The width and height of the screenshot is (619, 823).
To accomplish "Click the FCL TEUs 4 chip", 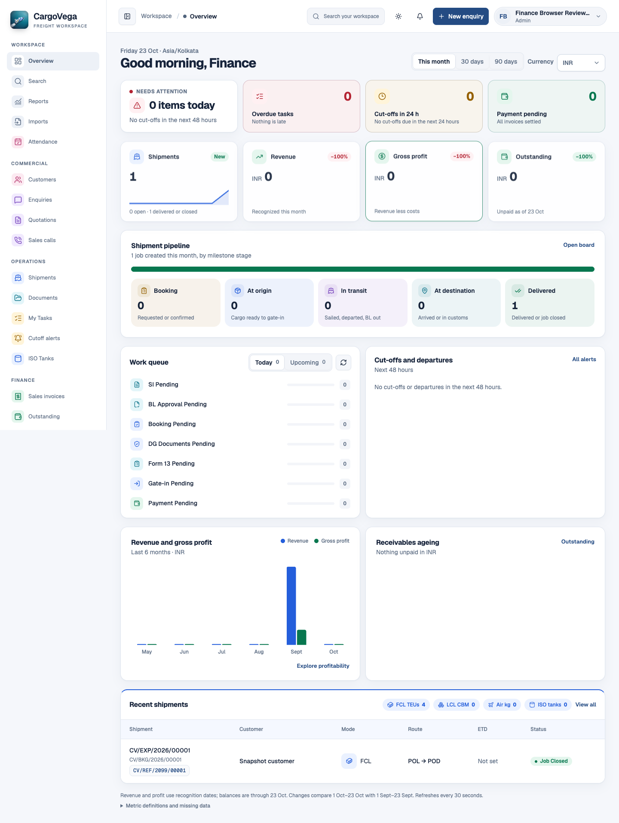I will coord(406,705).
